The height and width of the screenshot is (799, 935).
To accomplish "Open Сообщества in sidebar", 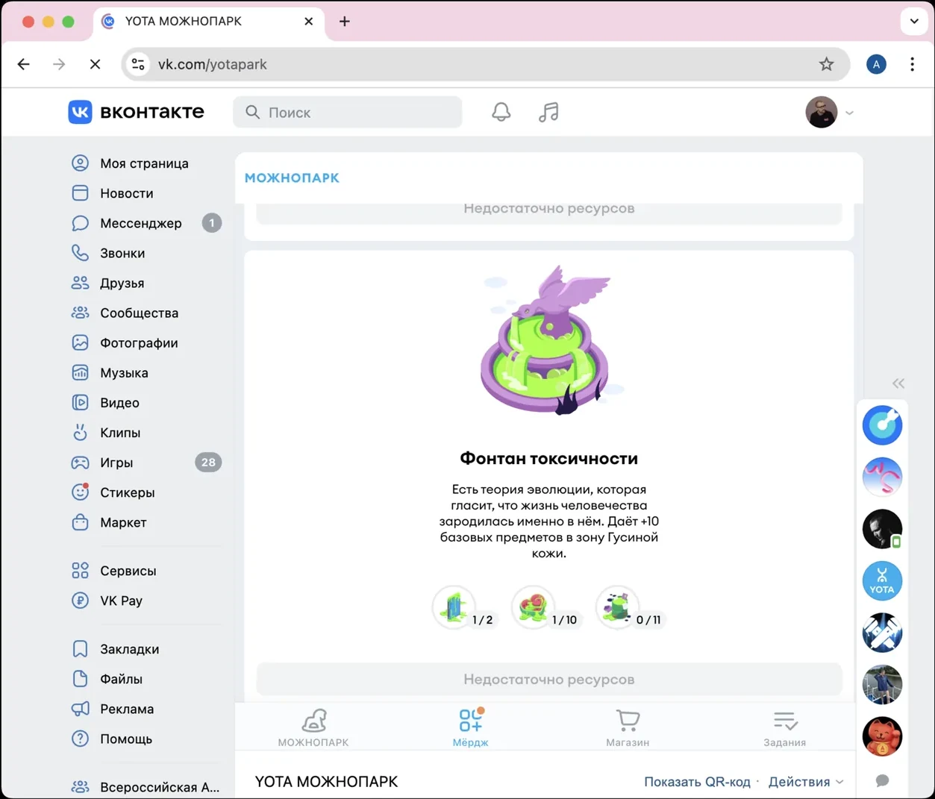I will [139, 313].
